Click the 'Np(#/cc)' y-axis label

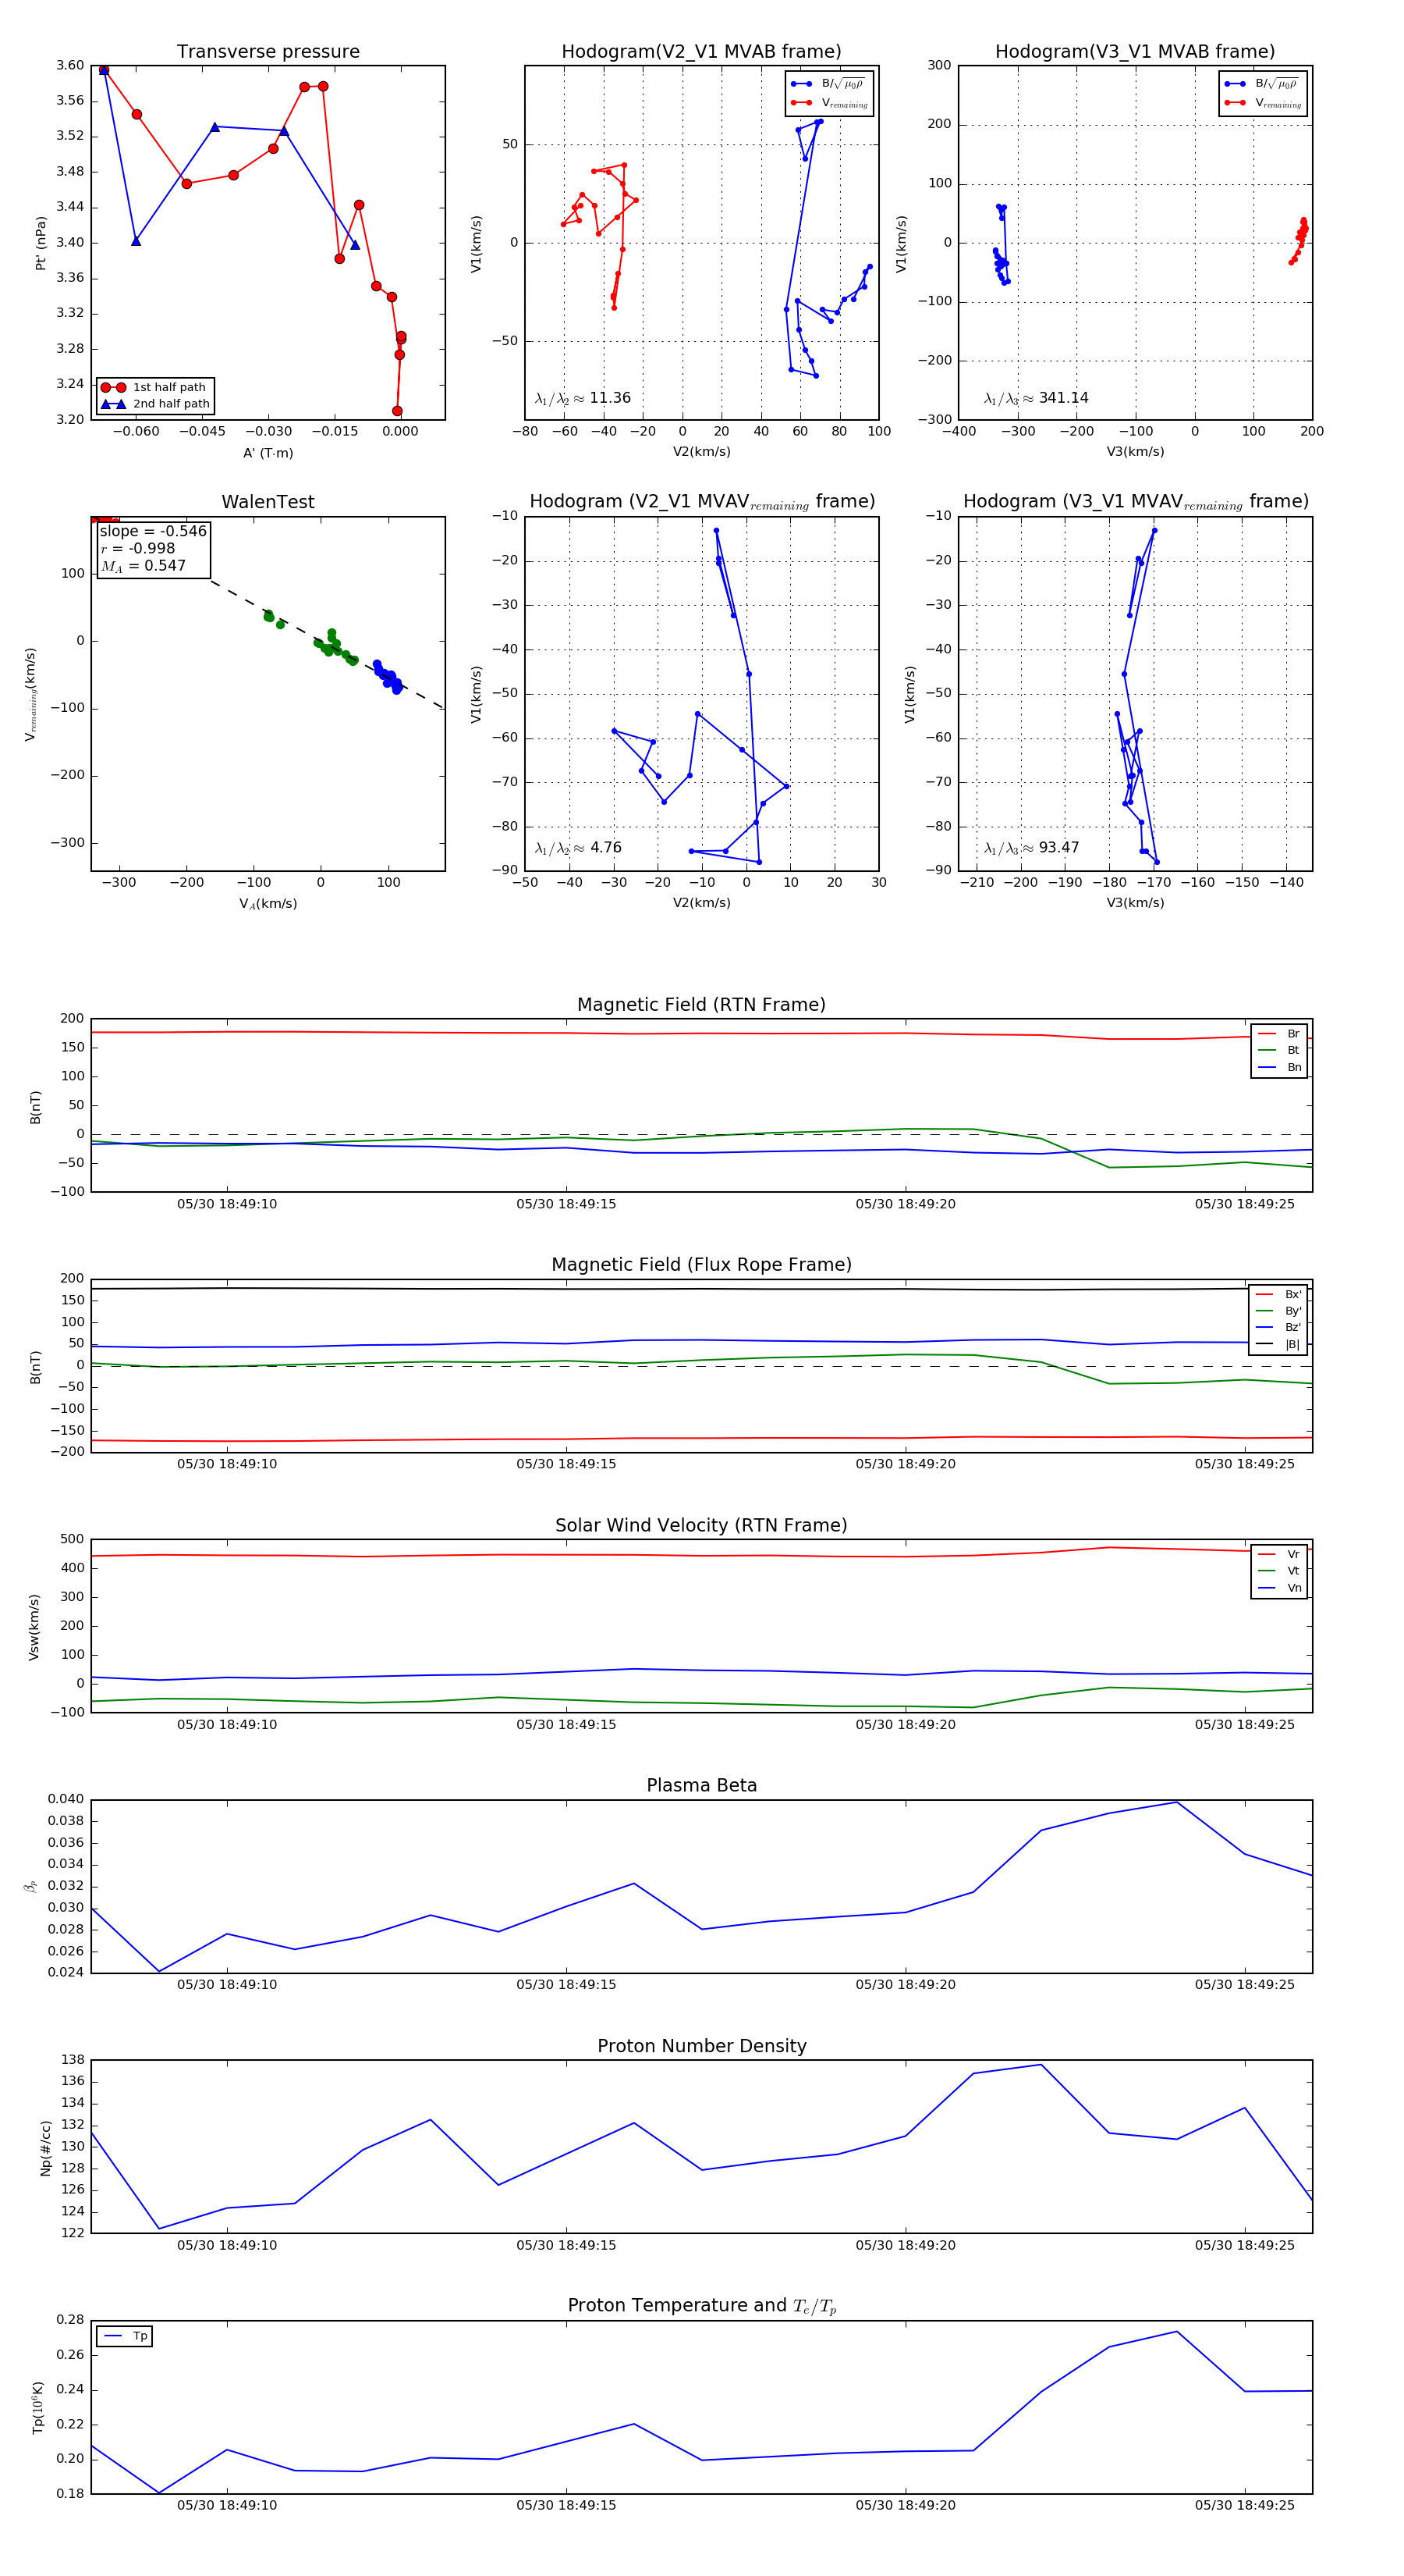(45, 2148)
